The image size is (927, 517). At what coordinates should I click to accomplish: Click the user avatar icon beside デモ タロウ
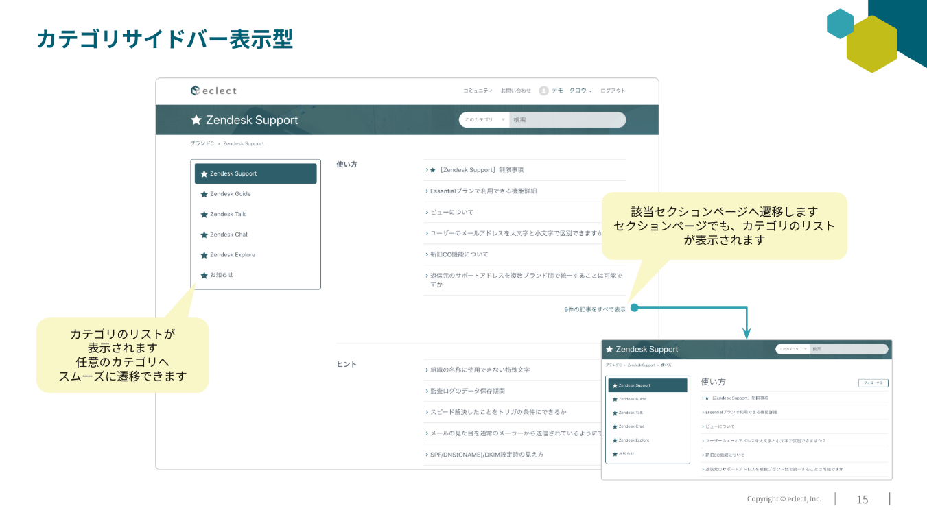(x=543, y=91)
